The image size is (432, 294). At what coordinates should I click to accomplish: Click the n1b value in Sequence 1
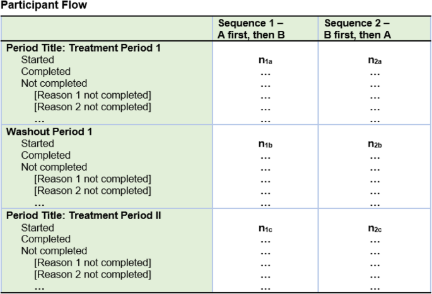266,144
